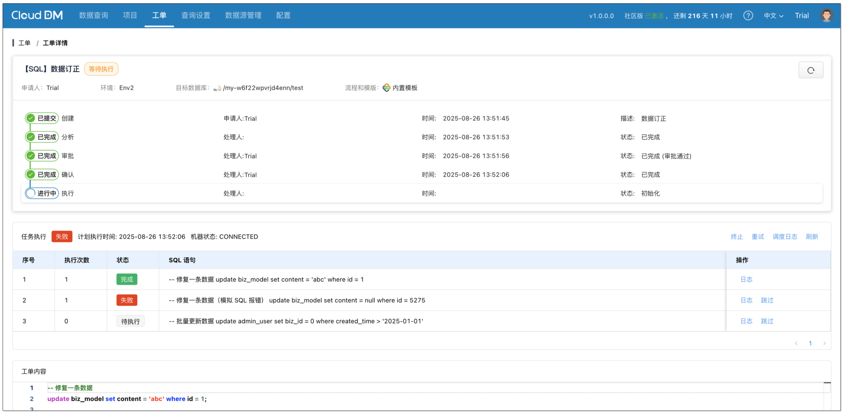Click the refresh icon on the work order card
Viewport: 846px width, 415px height.
click(811, 70)
